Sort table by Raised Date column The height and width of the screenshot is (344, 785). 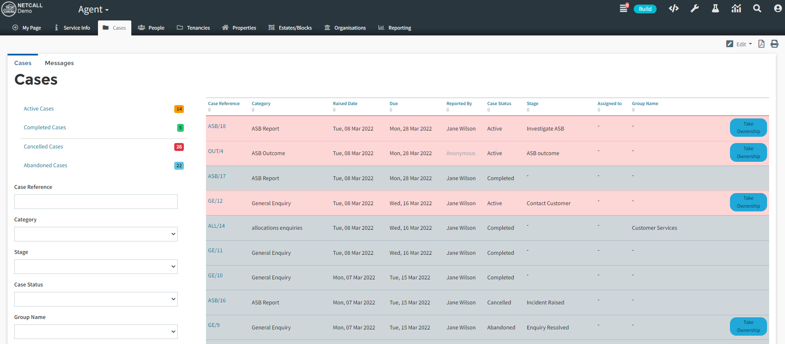345,104
